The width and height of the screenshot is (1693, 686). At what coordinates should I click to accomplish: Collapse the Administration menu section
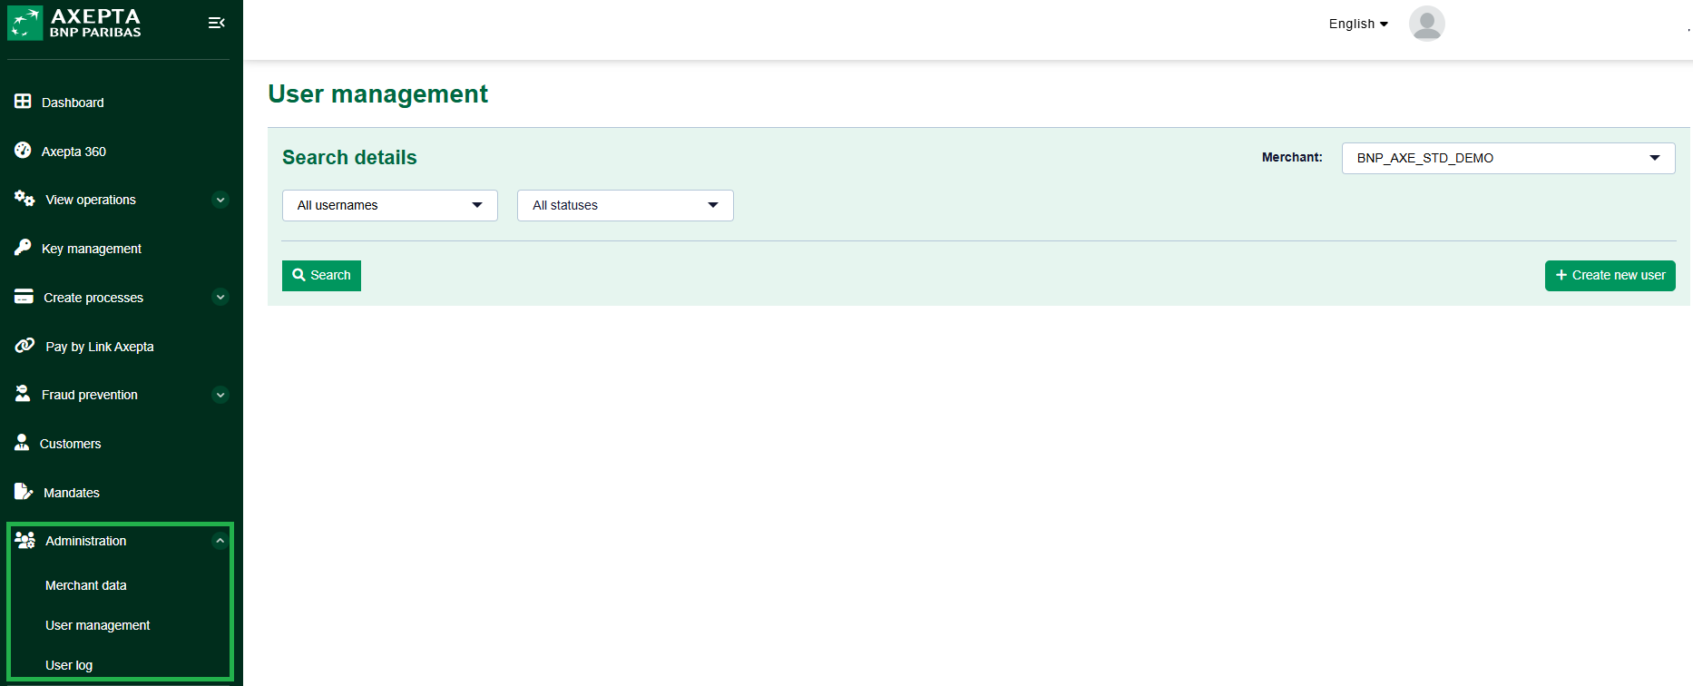pos(220,541)
